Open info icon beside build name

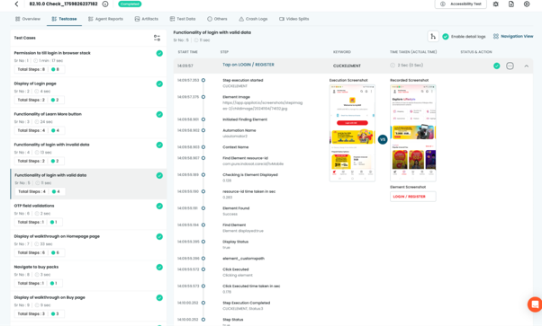tap(105, 4)
